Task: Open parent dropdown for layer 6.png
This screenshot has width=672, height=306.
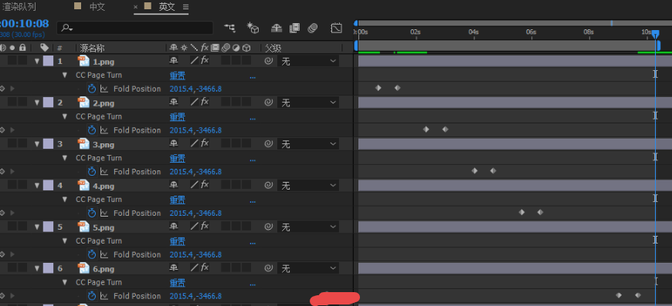Action: click(x=308, y=268)
